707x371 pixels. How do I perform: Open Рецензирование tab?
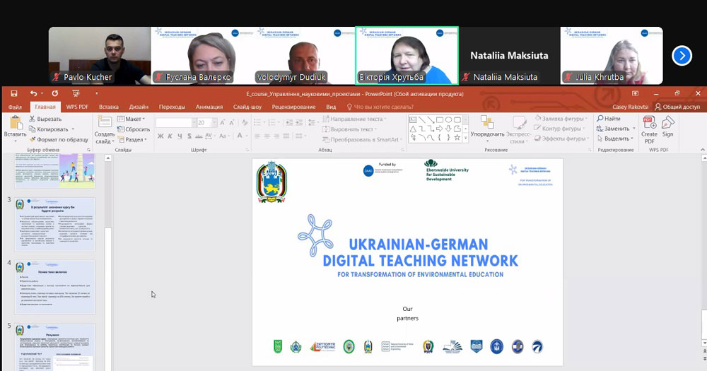(293, 107)
